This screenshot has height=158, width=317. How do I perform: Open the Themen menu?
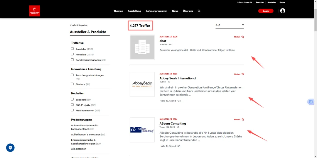coord(118,11)
